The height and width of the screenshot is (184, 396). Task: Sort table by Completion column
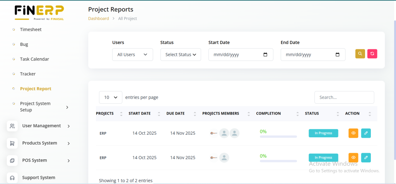click(x=297, y=113)
